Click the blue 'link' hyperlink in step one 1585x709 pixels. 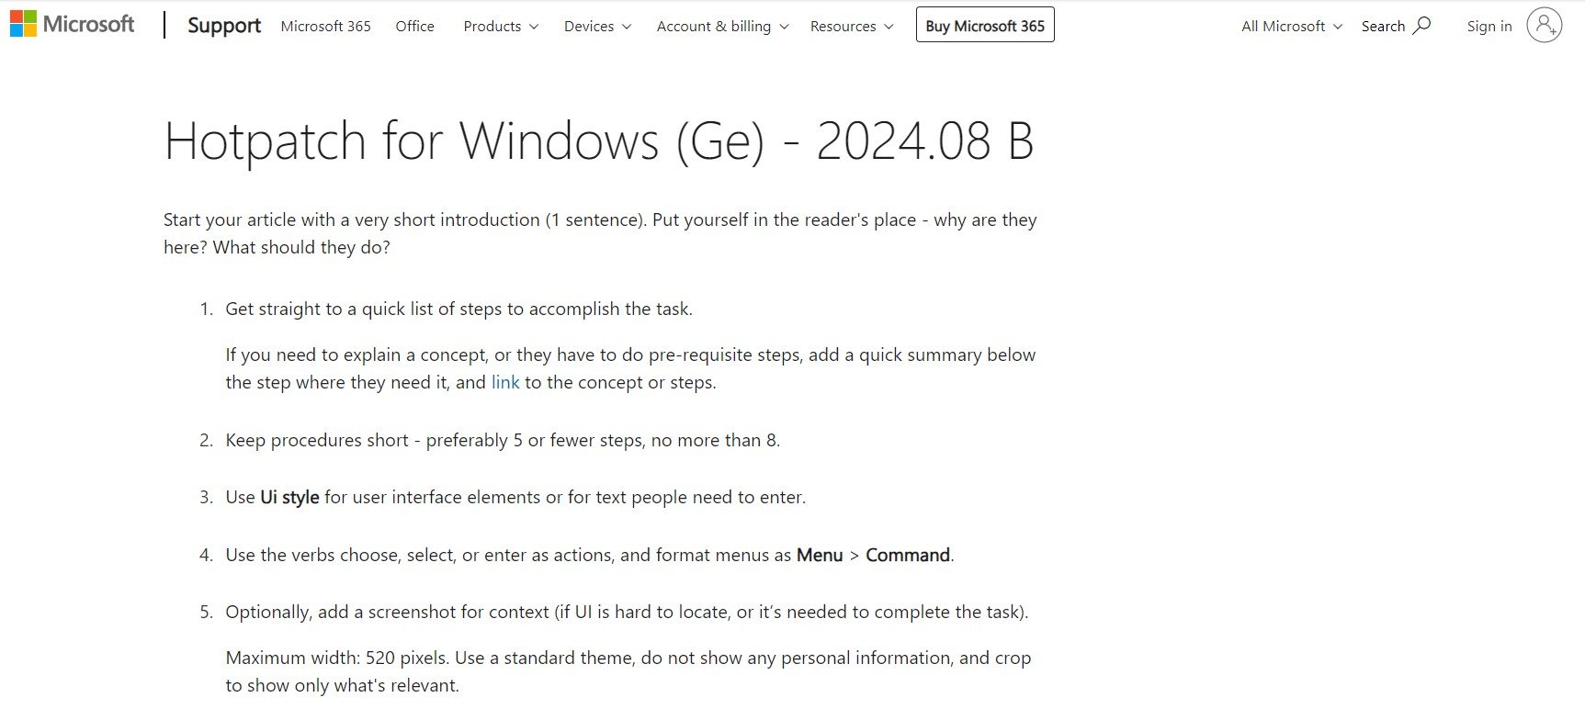[504, 382]
